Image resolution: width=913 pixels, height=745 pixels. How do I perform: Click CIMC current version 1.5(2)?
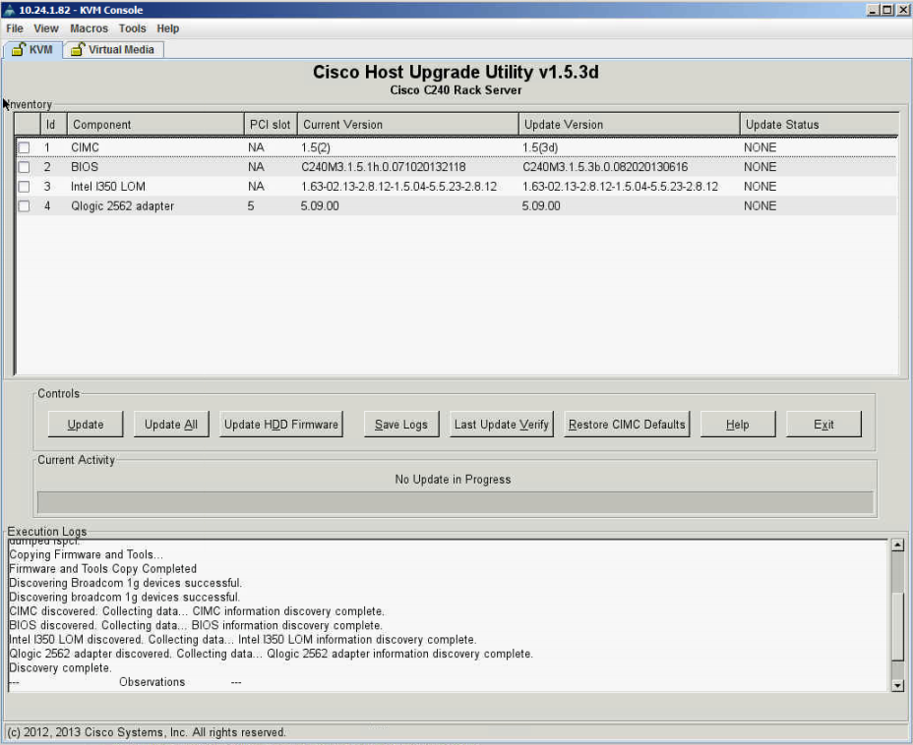tap(316, 147)
